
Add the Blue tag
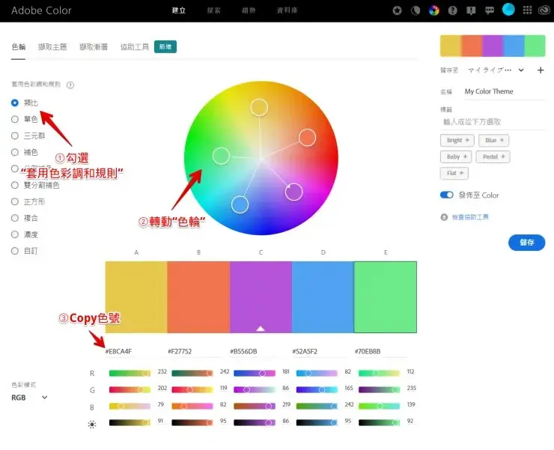pos(493,140)
